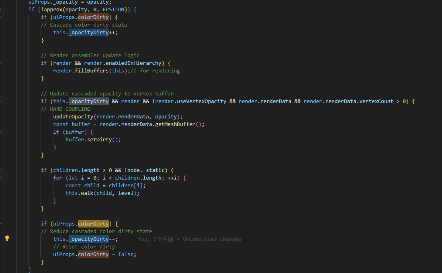Click comment "// Update cascaded opacity to vertex buffer"
Image resolution: width=442 pixels, height=273 pixels.
(107, 93)
